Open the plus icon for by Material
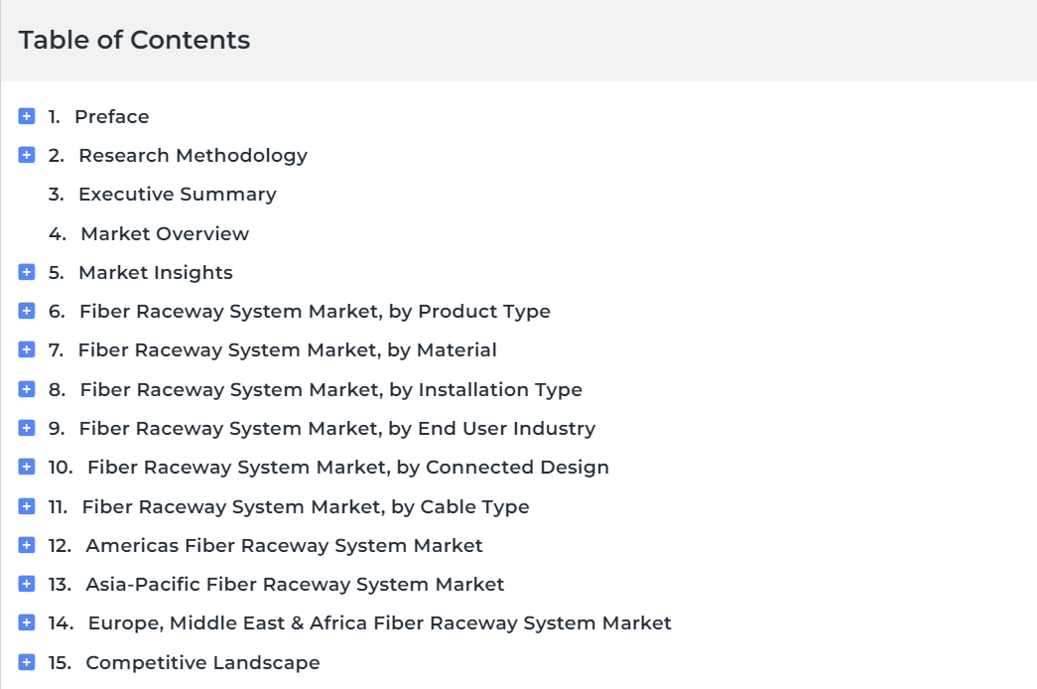Screen dimensions: 1037x689 [27, 349]
